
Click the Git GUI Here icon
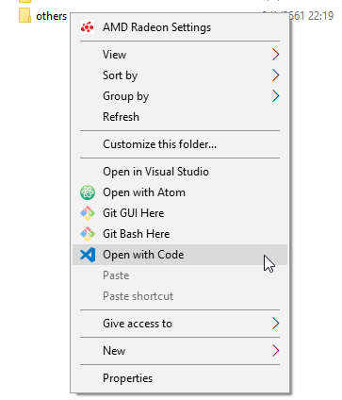pyautogui.click(x=88, y=213)
